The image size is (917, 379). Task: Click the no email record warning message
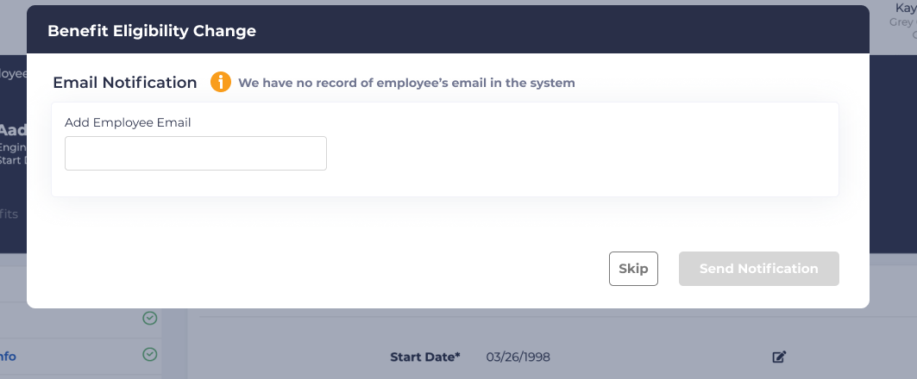pyautogui.click(x=406, y=84)
